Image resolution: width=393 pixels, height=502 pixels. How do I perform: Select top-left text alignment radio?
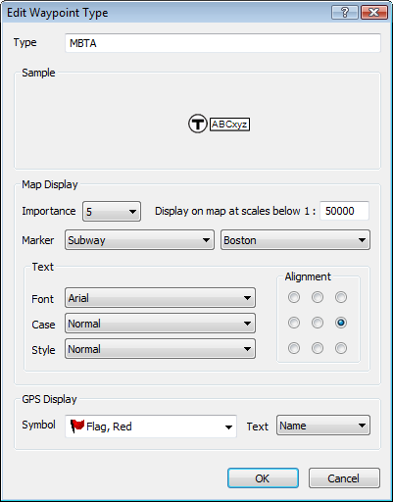(294, 297)
